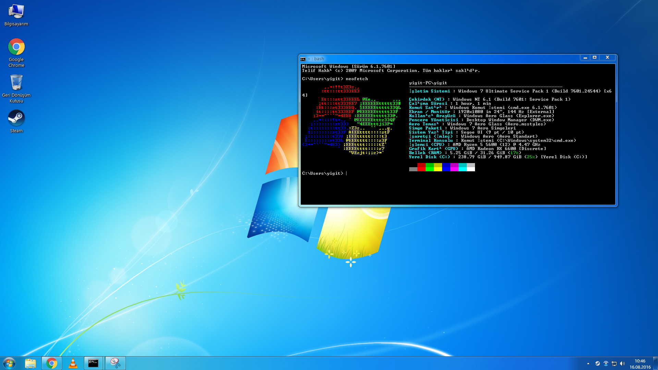
Task: Click the 'Pencere Yöneticisi' line
Action: (x=482, y=120)
